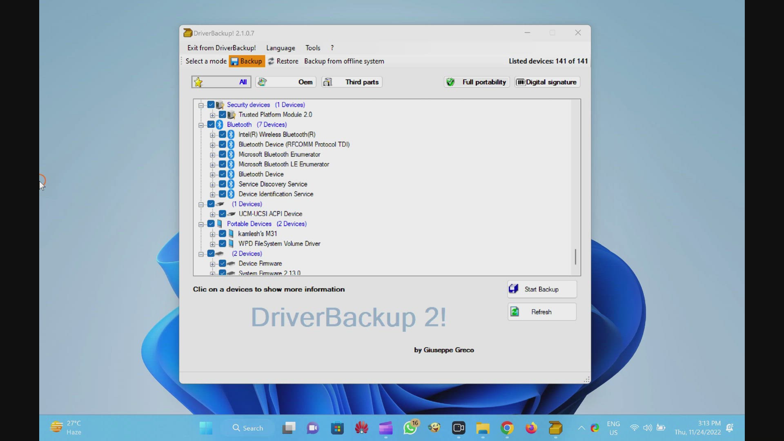Select the All drivers filter
Screen dimensions: 784x441
pos(221,82)
